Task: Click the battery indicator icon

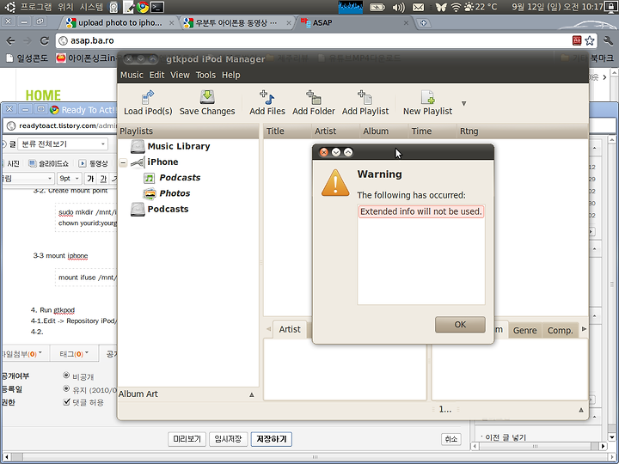Action: coord(377,7)
